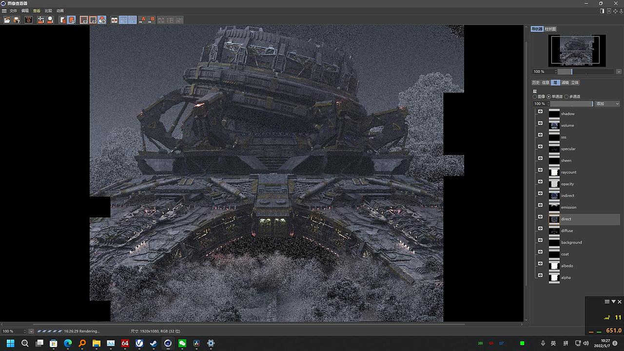
Task: Click the colored channel display icon
Action: click(102, 20)
